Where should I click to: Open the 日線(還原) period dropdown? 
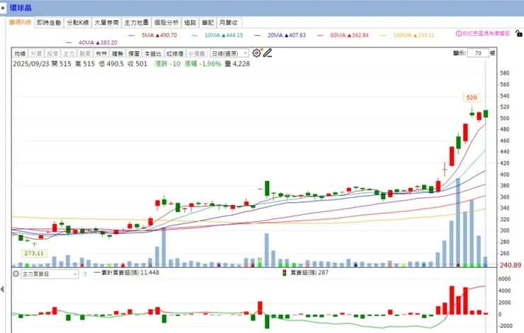229,54
